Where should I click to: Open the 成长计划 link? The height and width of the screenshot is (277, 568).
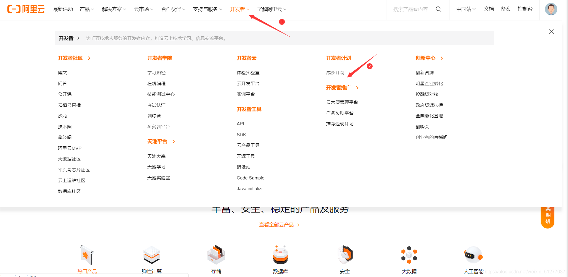pyautogui.click(x=335, y=72)
